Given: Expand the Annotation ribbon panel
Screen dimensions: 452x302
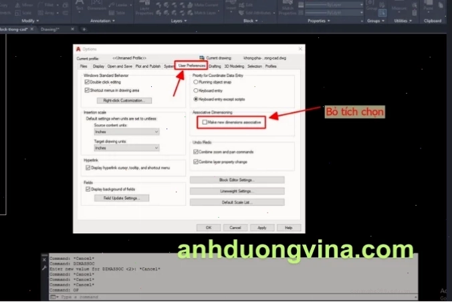Looking at the screenshot, I should [x=102, y=21].
